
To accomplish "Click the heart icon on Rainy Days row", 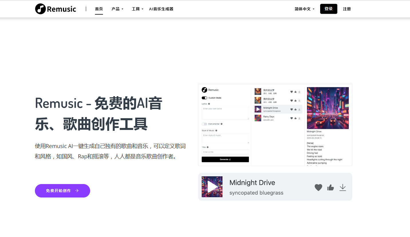I will point(292,118).
